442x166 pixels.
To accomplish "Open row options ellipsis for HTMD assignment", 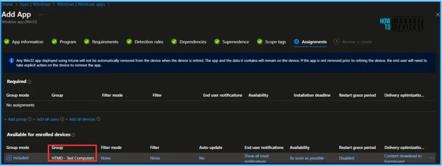I will click(x=431, y=158).
